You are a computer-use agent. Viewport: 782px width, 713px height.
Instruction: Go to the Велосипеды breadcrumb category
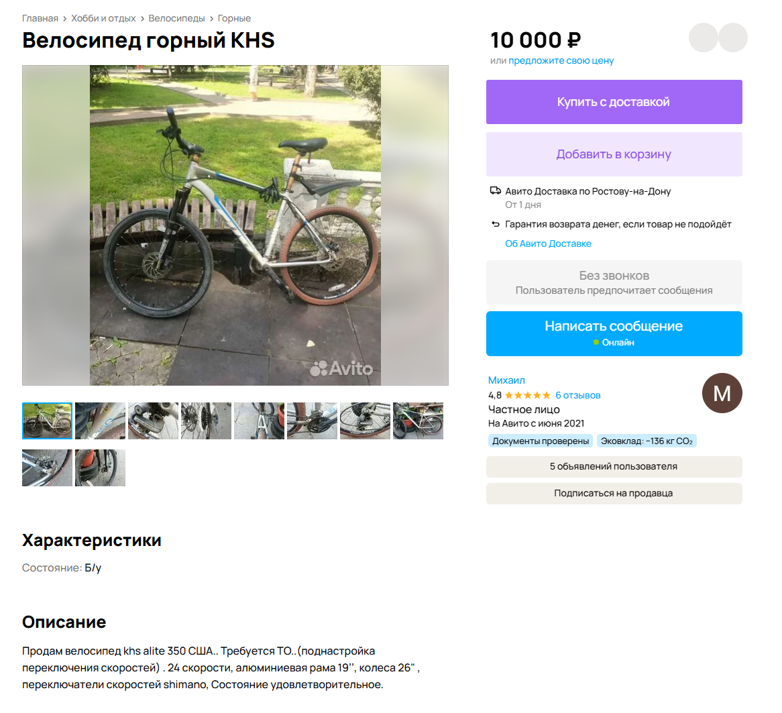coord(176,19)
